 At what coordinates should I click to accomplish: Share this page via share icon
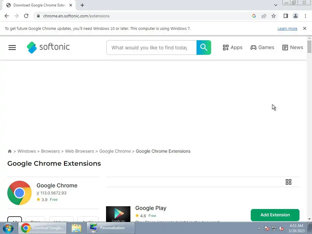[x=264, y=16]
